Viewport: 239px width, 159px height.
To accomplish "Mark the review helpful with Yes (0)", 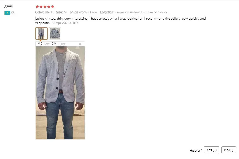I will pyautogui.click(x=212, y=150).
